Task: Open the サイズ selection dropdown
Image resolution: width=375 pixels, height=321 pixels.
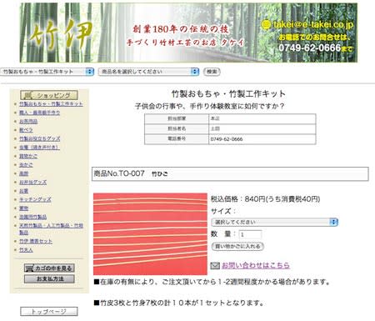Action: pos(274,222)
